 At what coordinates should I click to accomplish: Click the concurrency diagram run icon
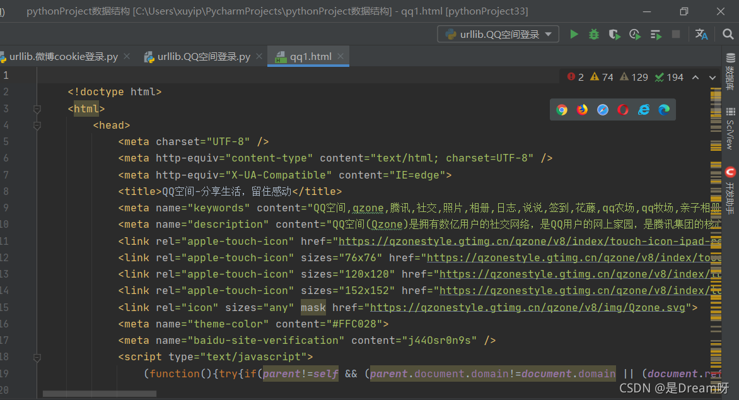pyautogui.click(x=656, y=35)
